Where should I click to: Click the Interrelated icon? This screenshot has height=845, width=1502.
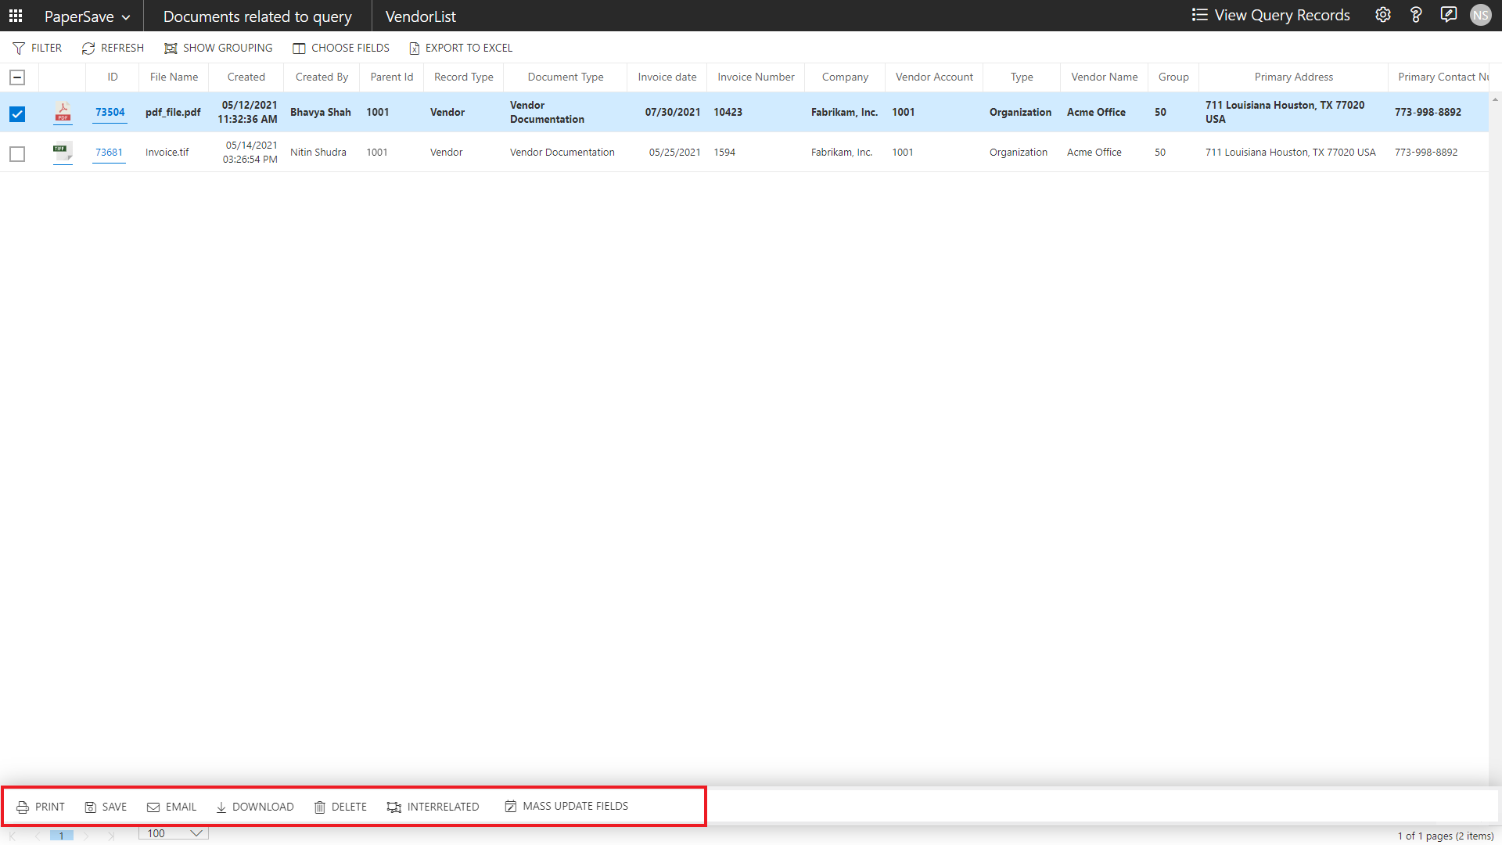[394, 807]
